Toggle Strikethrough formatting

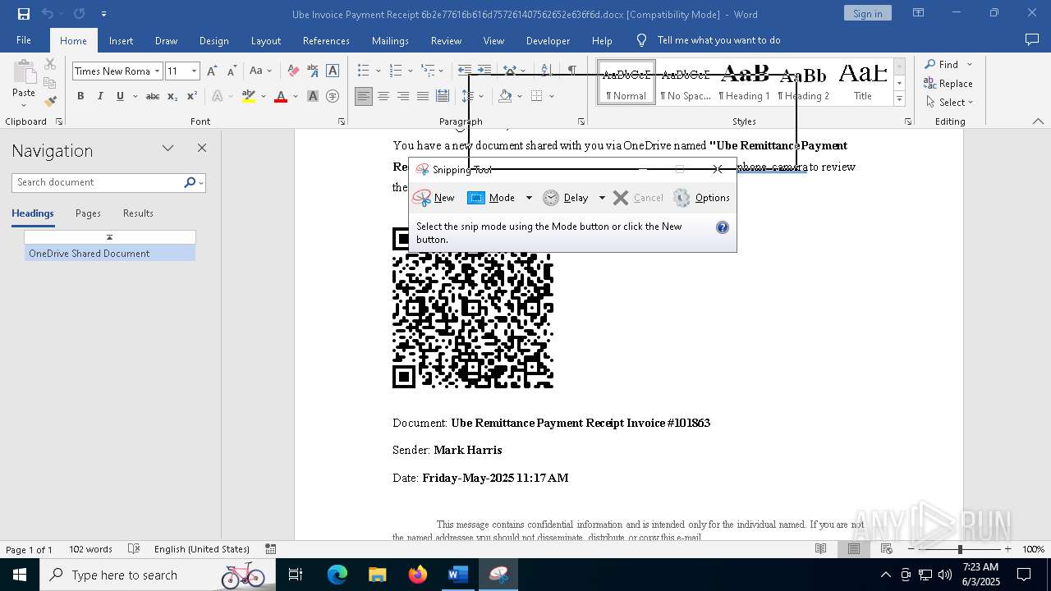point(153,96)
